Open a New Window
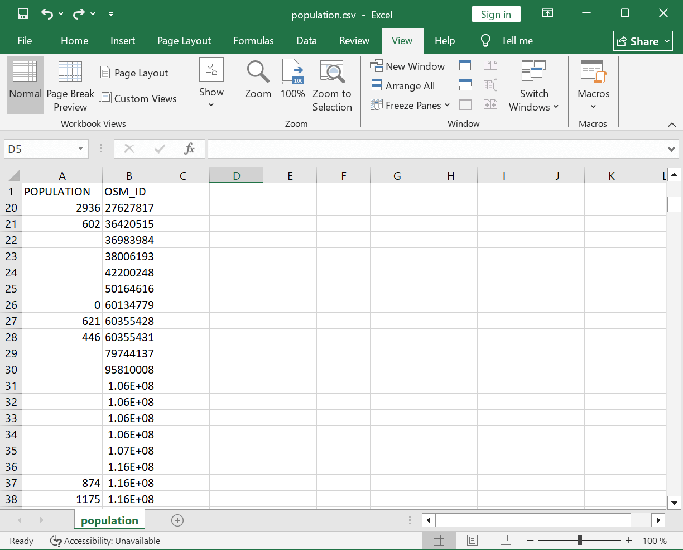This screenshot has width=683, height=550. click(x=407, y=66)
